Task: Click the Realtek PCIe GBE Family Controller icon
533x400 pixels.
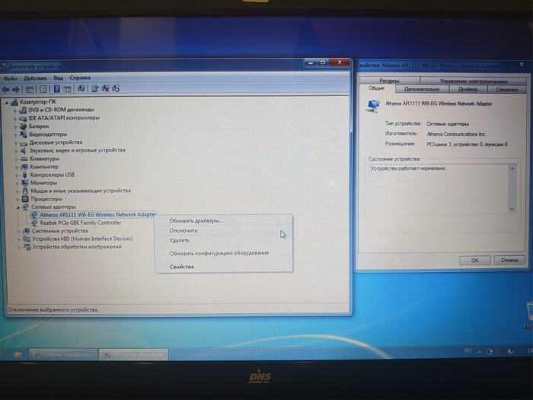Action: click(34, 222)
